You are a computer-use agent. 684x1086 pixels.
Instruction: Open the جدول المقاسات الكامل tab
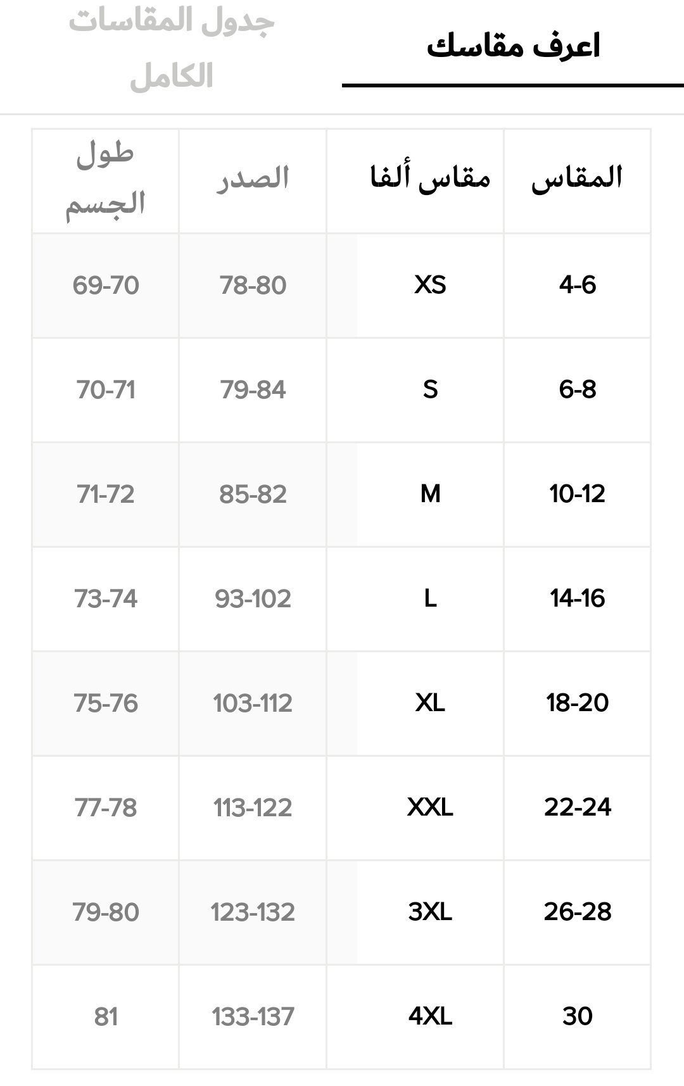click(x=171, y=49)
